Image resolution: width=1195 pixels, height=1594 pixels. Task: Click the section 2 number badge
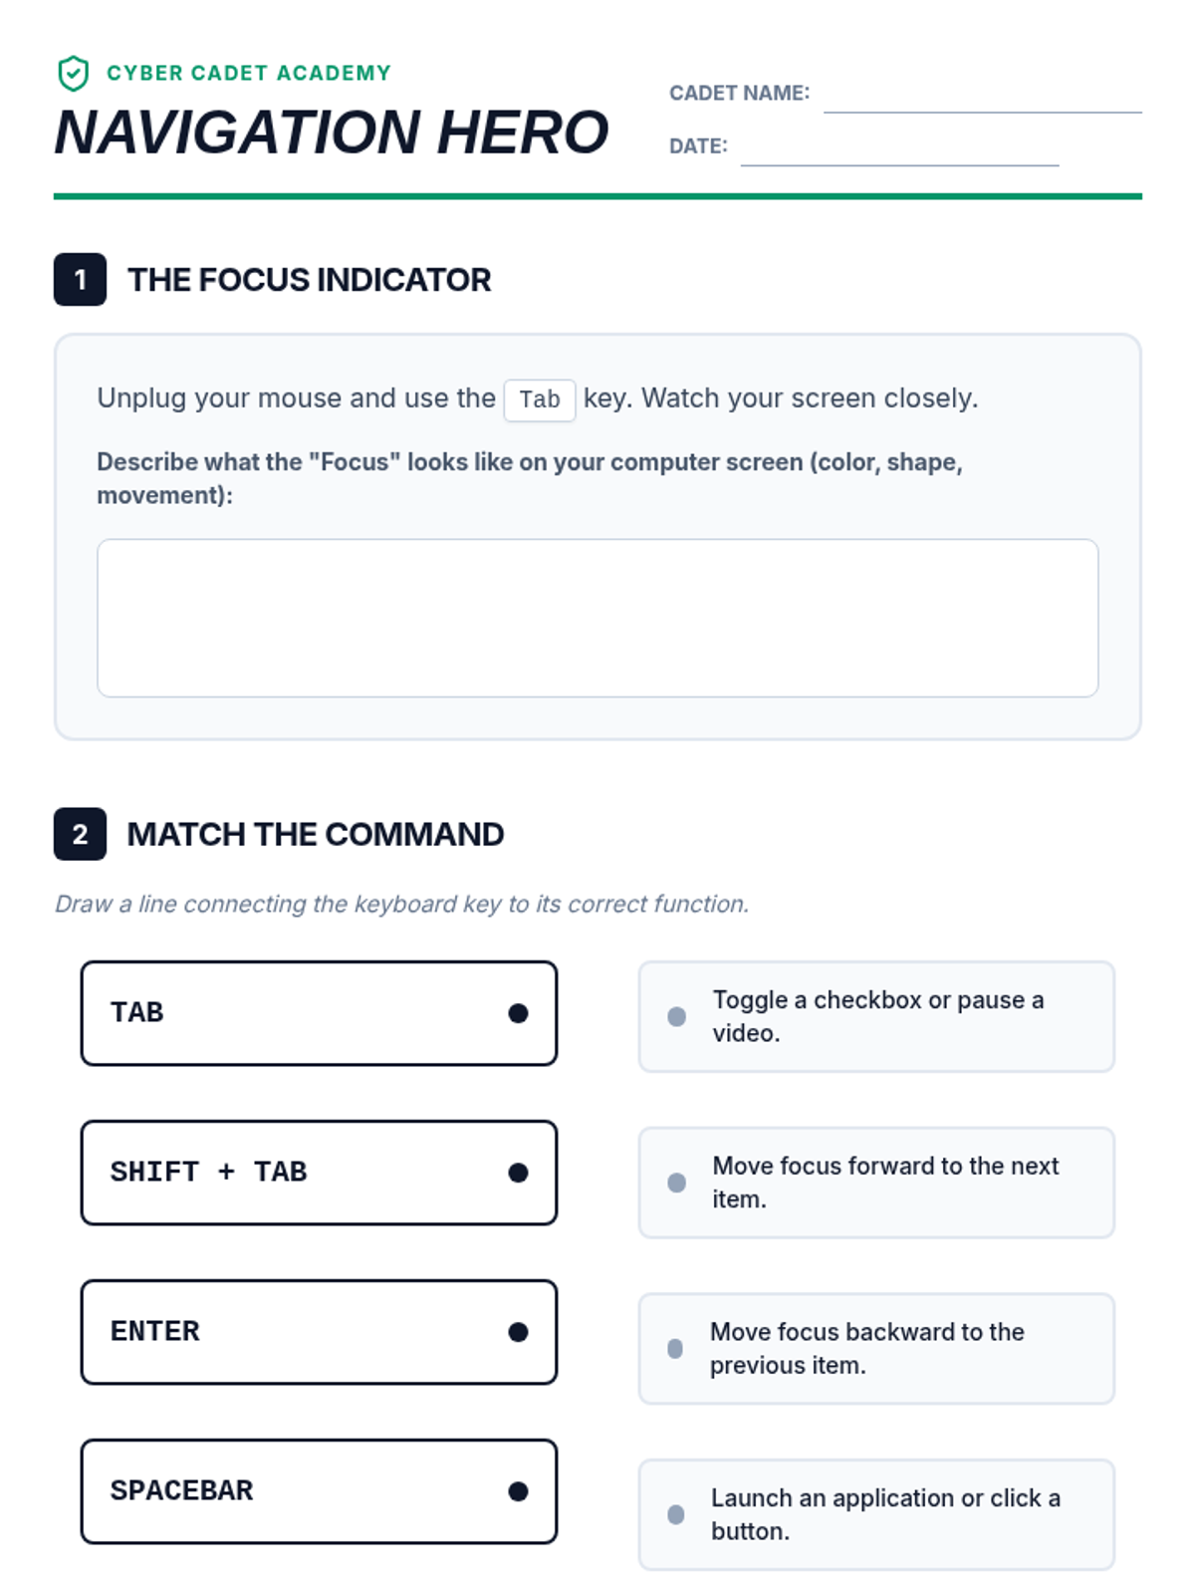click(x=80, y=834)
